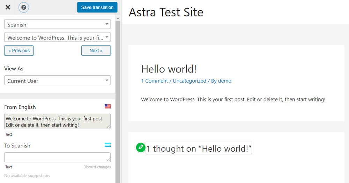
Task: Expand the Welcome to WordPress string dropdown
Action: [58, 37]
